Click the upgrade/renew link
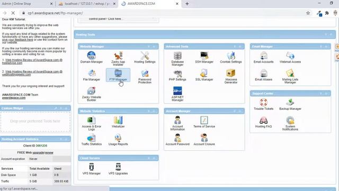Screen dimensions: 339x191 coord(43,152)
